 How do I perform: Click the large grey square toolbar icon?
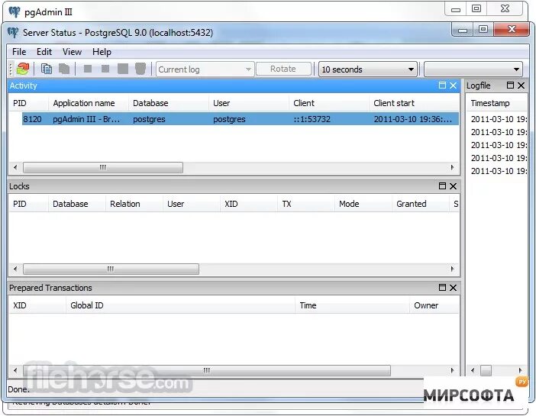pyautogui.click(x=123, y=69)
